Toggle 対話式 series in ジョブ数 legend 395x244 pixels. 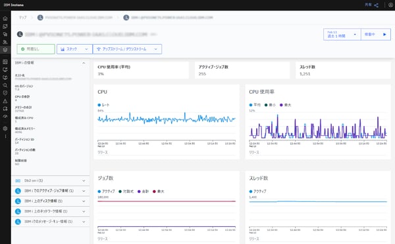[126, 192]
